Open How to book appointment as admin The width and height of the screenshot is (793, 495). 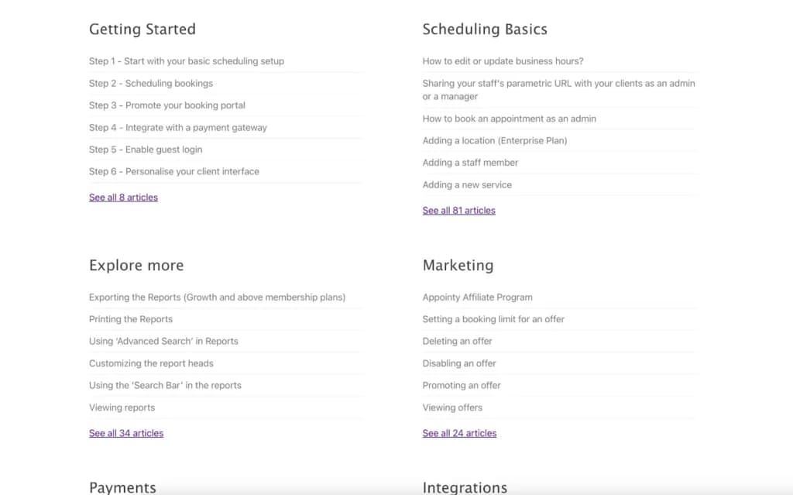point(509,119)
